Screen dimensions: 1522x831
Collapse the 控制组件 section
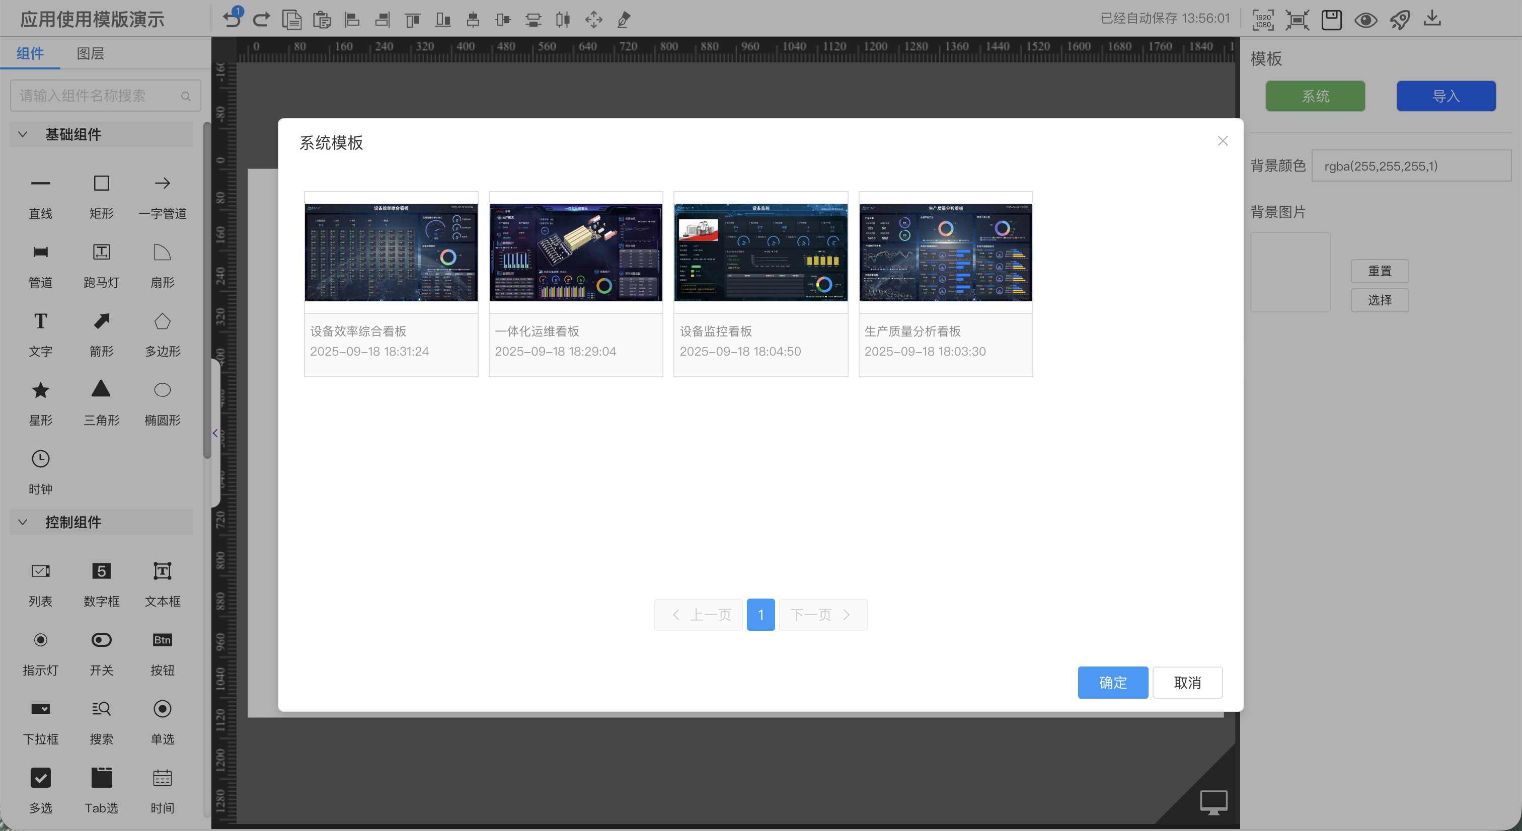[23, 522]
